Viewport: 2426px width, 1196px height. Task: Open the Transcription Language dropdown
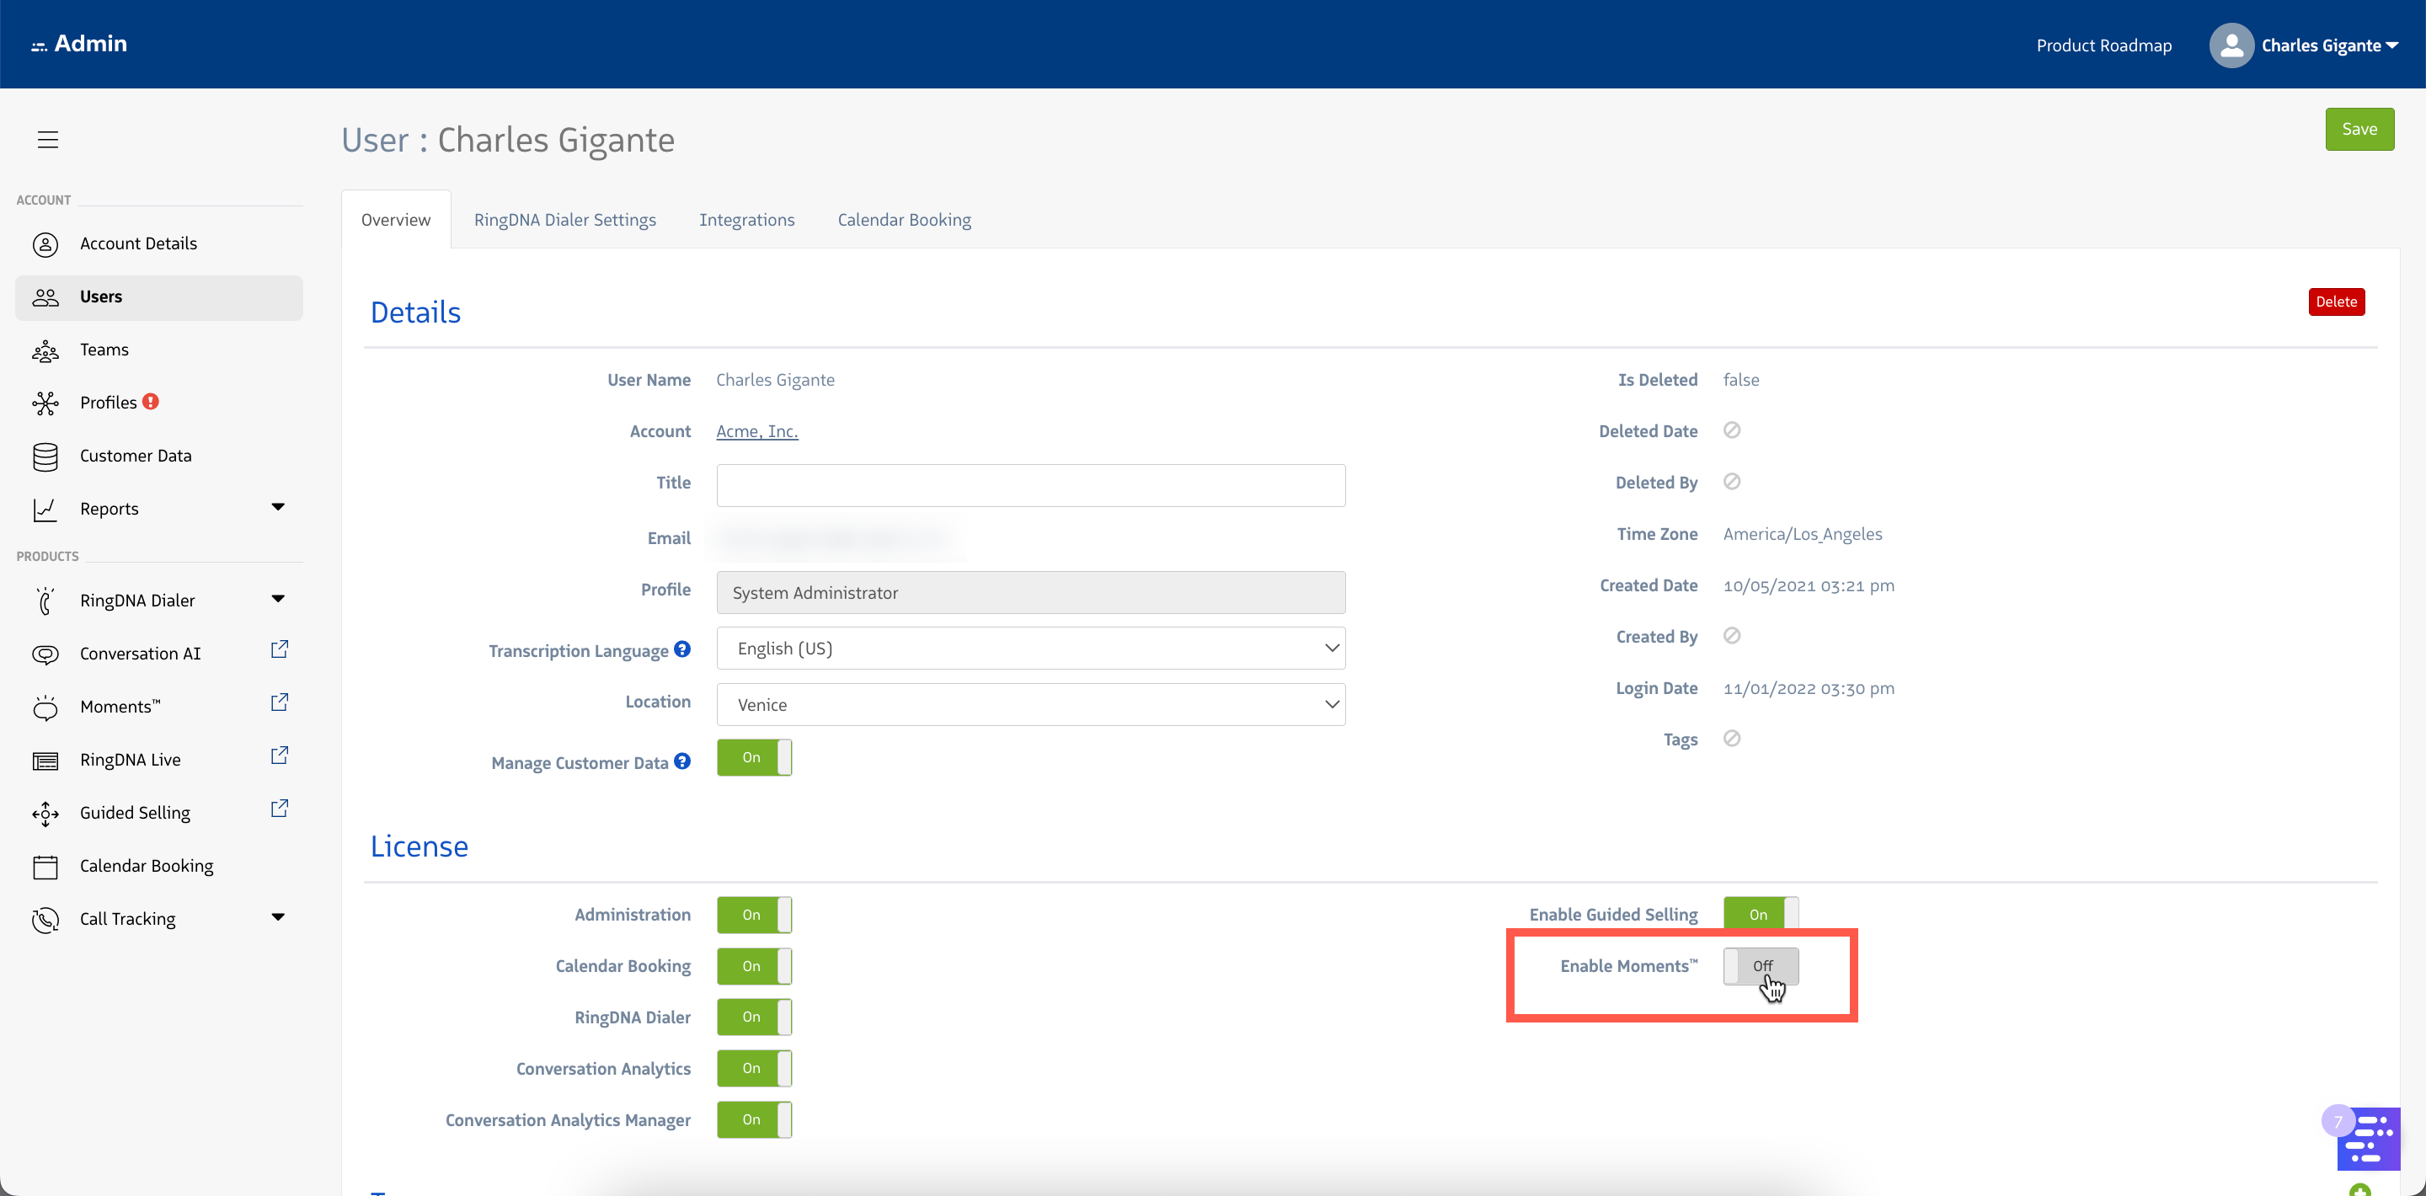pos(1030,649)
